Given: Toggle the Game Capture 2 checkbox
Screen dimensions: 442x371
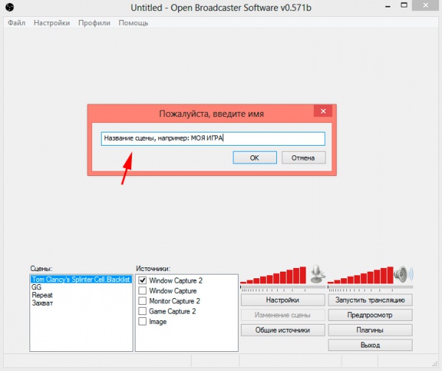Looking at the screenshot, I should tap(142, 311).
